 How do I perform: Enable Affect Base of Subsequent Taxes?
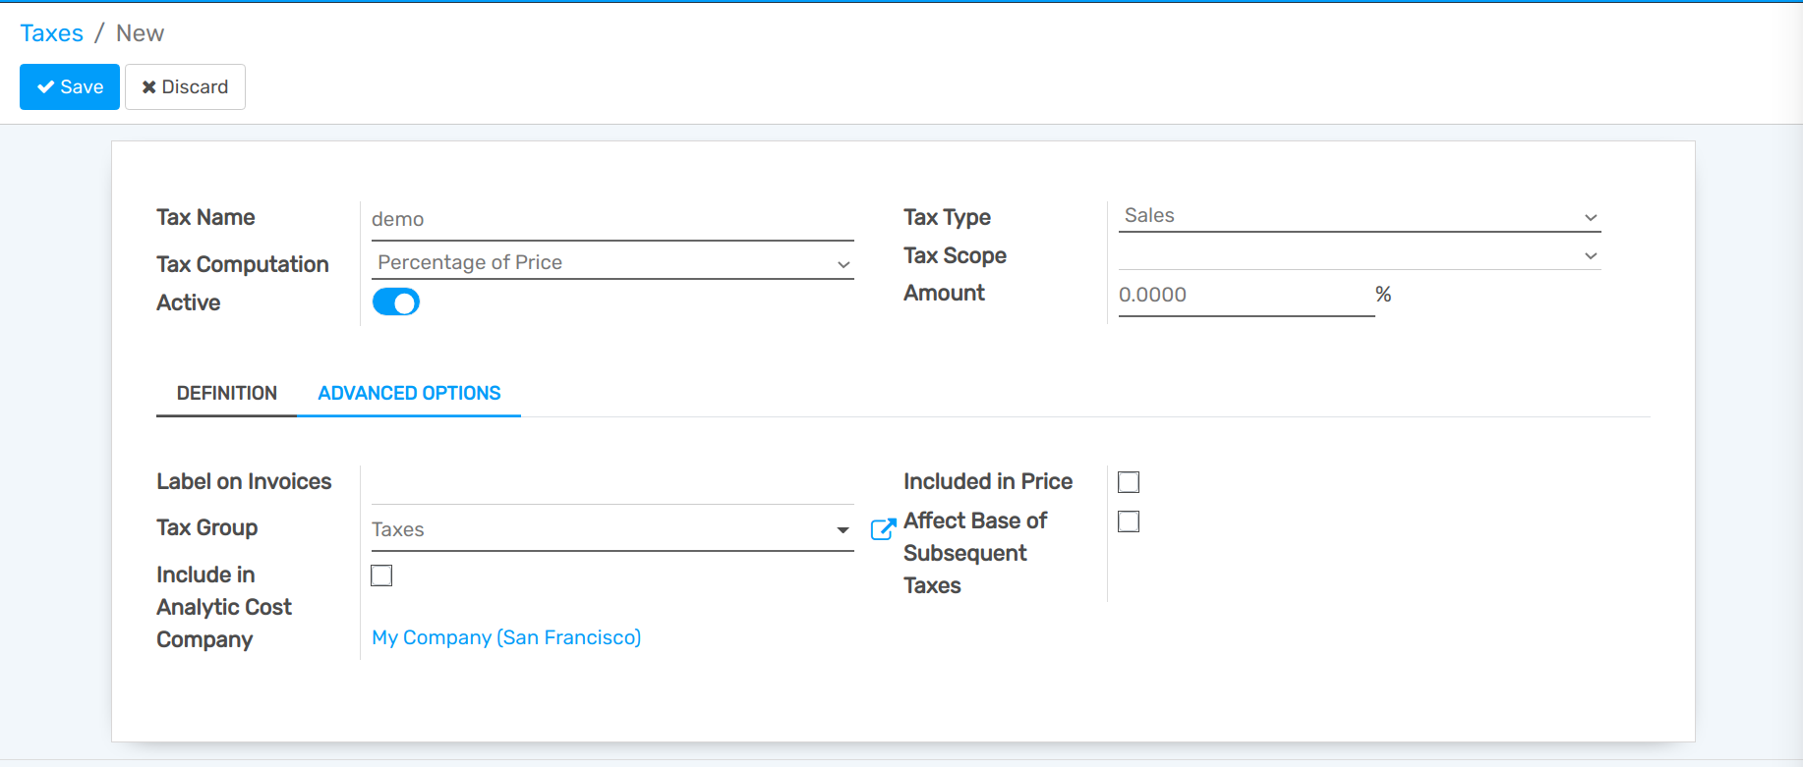[1129, 521]
